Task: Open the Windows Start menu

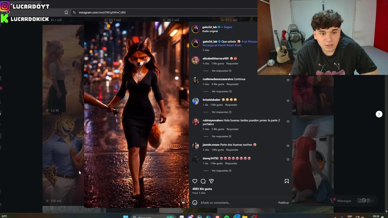Action: (125, 216)
